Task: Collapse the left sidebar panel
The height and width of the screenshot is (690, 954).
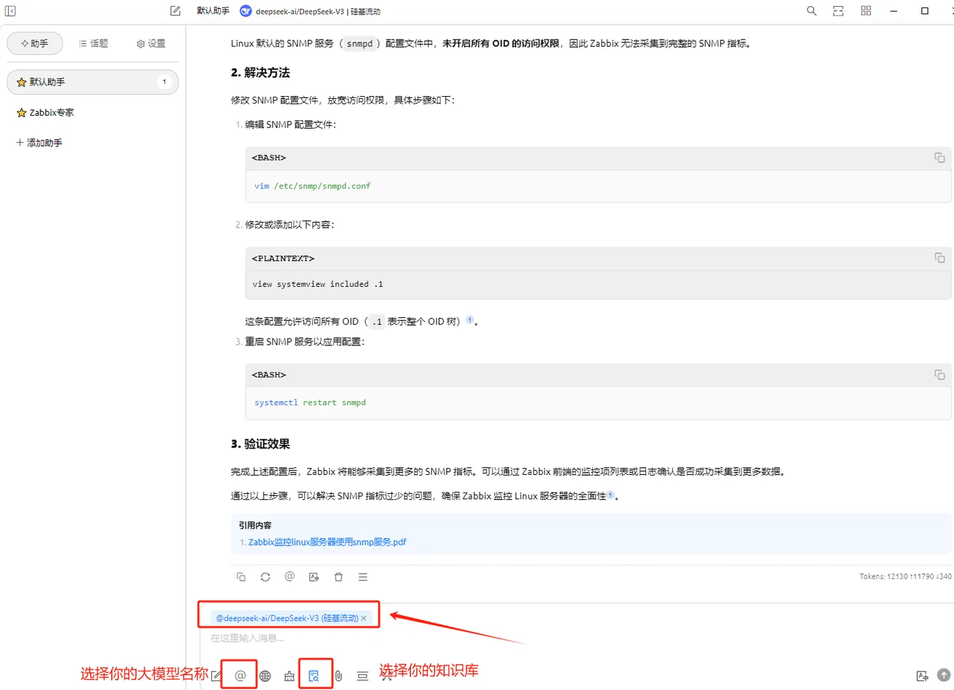Action: (10, 11)
